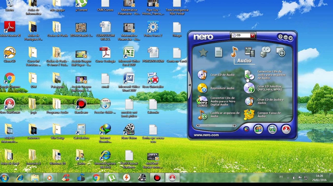Select the Windows 10 desktop folder
Image resolution: width=333 pixels, height=186 pixels.
(x=57, y=157)
